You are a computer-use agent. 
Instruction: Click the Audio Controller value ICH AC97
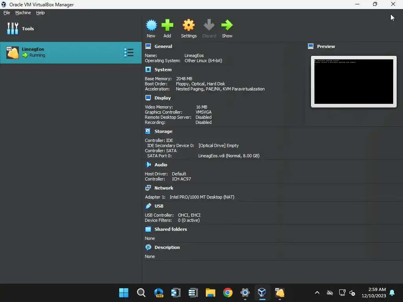tap(181, 179)
